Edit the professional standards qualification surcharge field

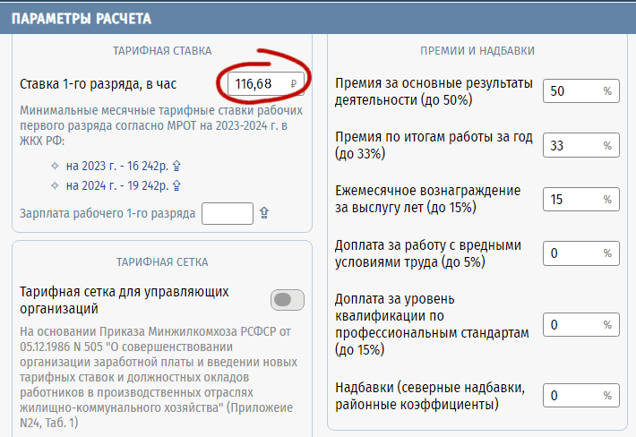[x=581, y=325]
